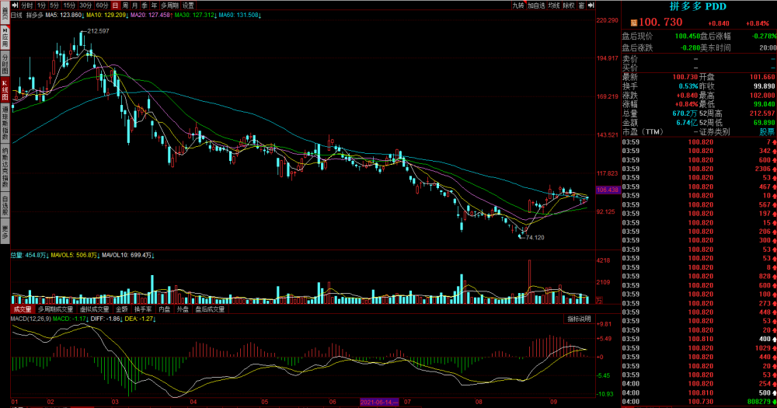The width and height of the screenshot is (777, 408).
Task: Click the MA5: 123.860 legend label
Action: (x=64, y=16)
